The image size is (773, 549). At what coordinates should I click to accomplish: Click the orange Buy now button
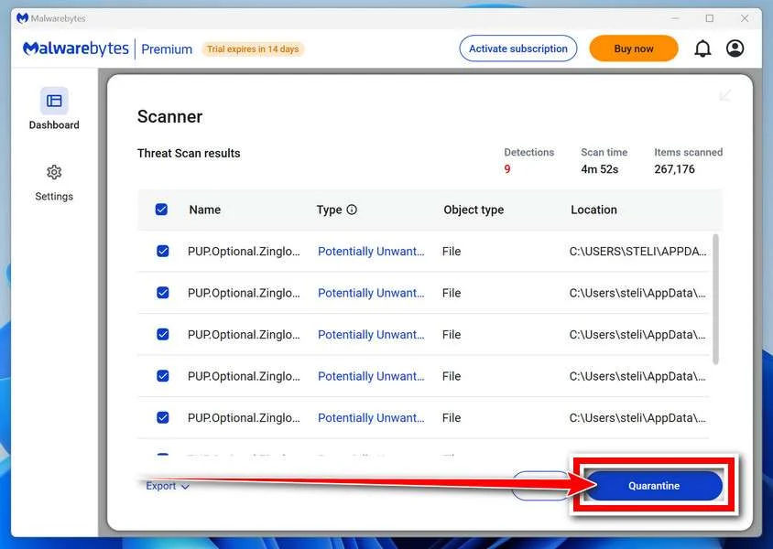tap(634, 48)
